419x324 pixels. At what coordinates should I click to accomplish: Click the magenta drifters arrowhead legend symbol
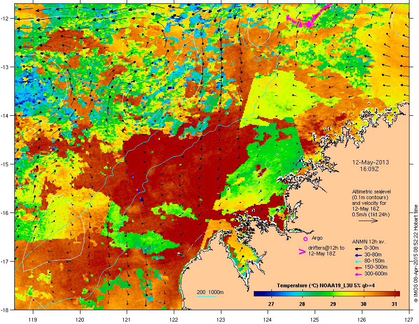click(302, 252)
